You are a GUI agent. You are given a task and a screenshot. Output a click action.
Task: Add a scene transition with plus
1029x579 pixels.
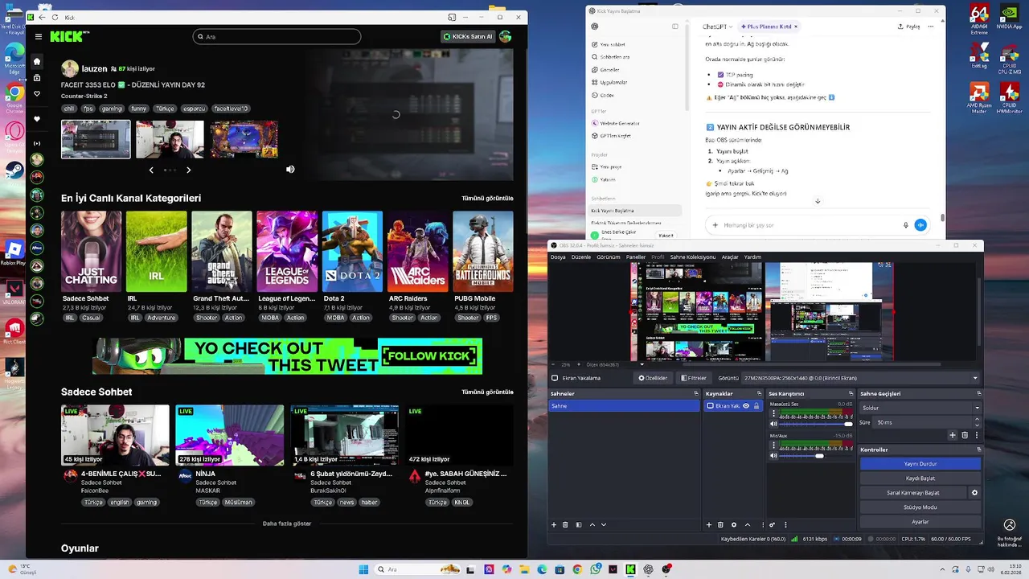(953, 435)
